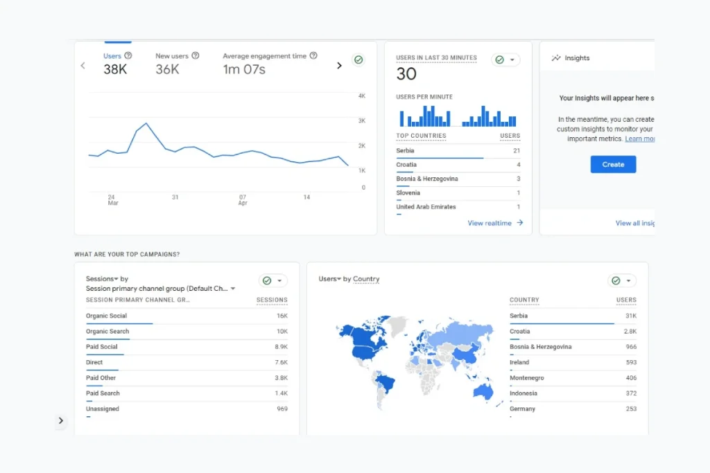The image size is (710, 473).
Task: Click the arrow icon after View realtime
Action: [x=520, y=223]
